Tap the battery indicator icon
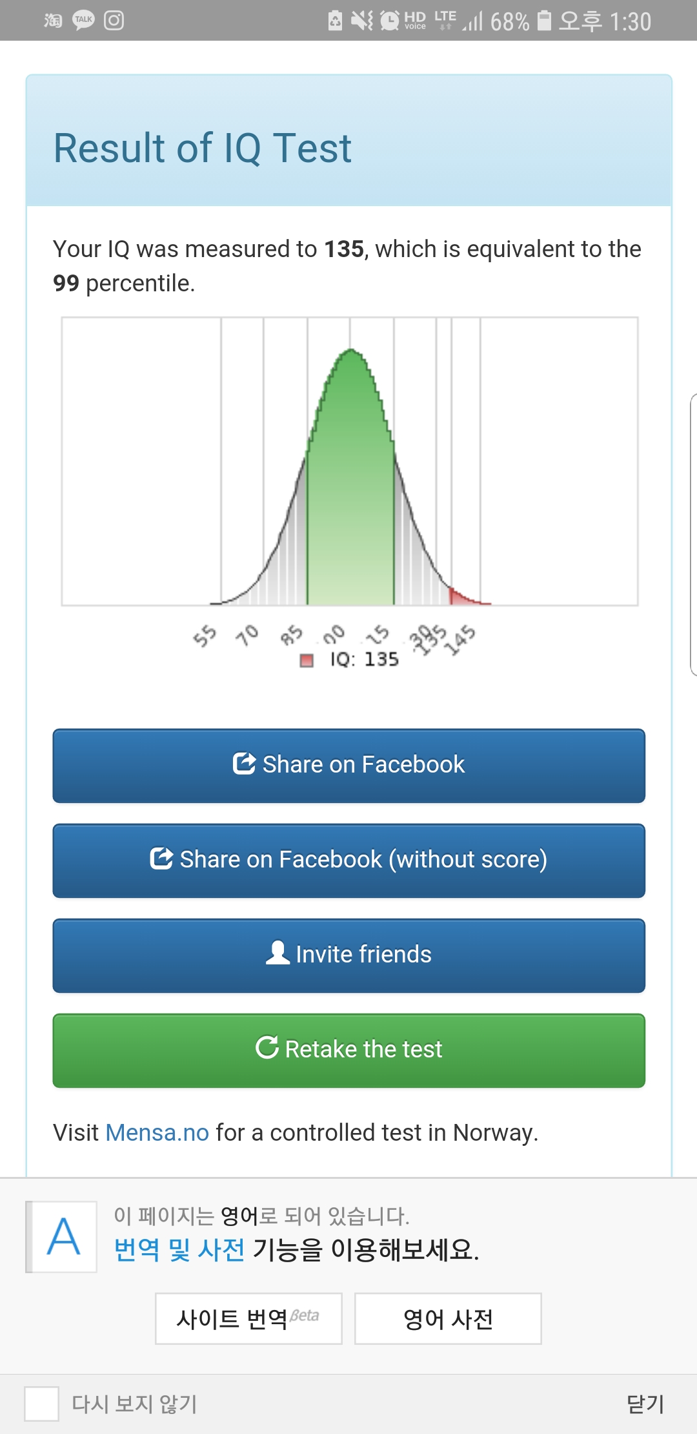 click(x=545, y=21)
